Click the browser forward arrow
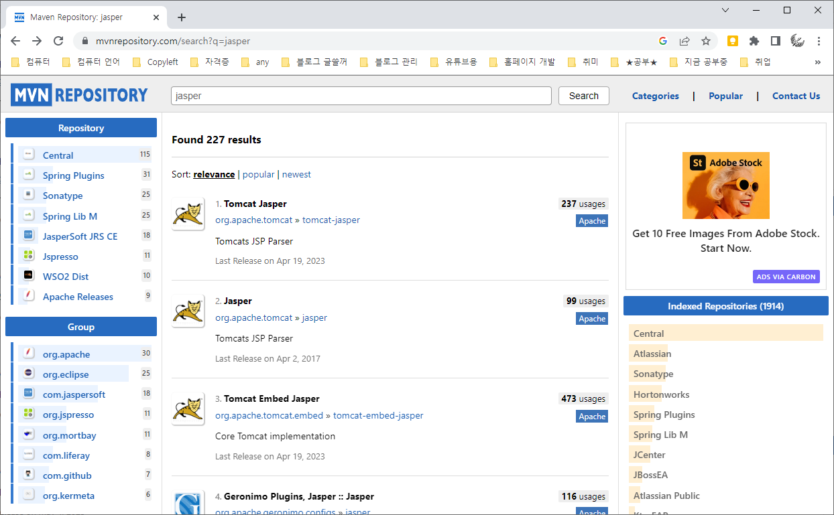Image resolution: width=834 pixels, height=515 pixels. (x=37, y=41)
